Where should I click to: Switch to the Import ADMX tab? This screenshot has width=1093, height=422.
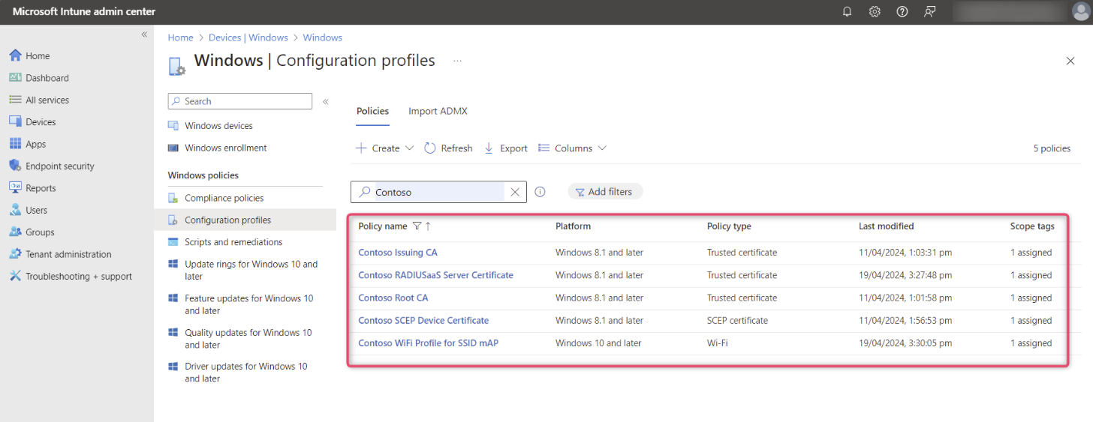(x=438, y=111)
